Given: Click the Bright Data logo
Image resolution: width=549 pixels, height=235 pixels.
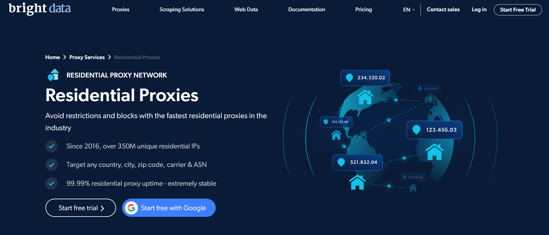Looking at the screenshot, I should click(39, 8).
